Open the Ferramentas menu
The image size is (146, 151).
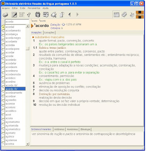[34, 8]
